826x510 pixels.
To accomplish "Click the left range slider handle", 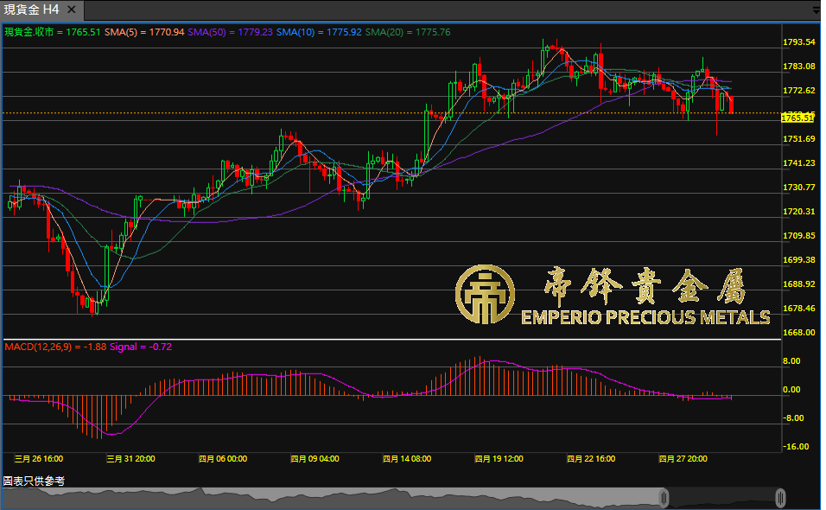I will pyautogui.click(x=664, y=498).
